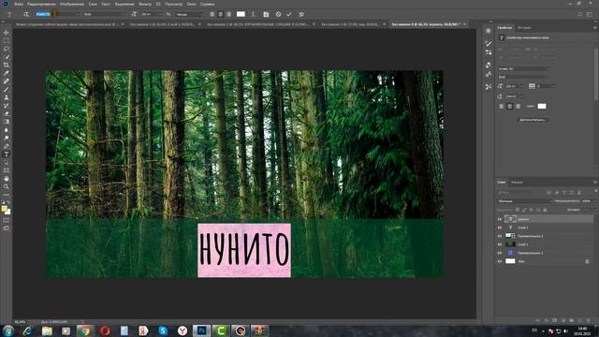The image size is (599, 337).
Task: Open font size dropdown in Properties panel
Action: (521, 86)
